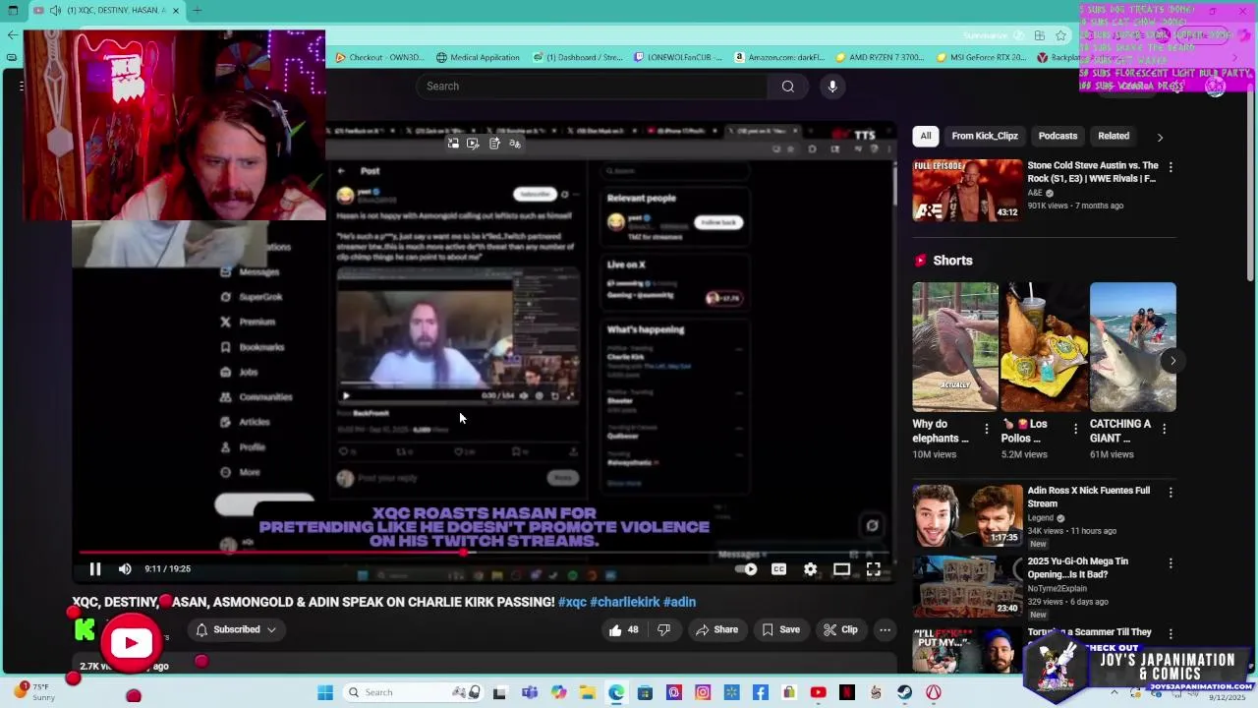Open the Stone Cold Steve Austin video thumbnail
This screenshot has width=1258, height=708.
point(967,190)
